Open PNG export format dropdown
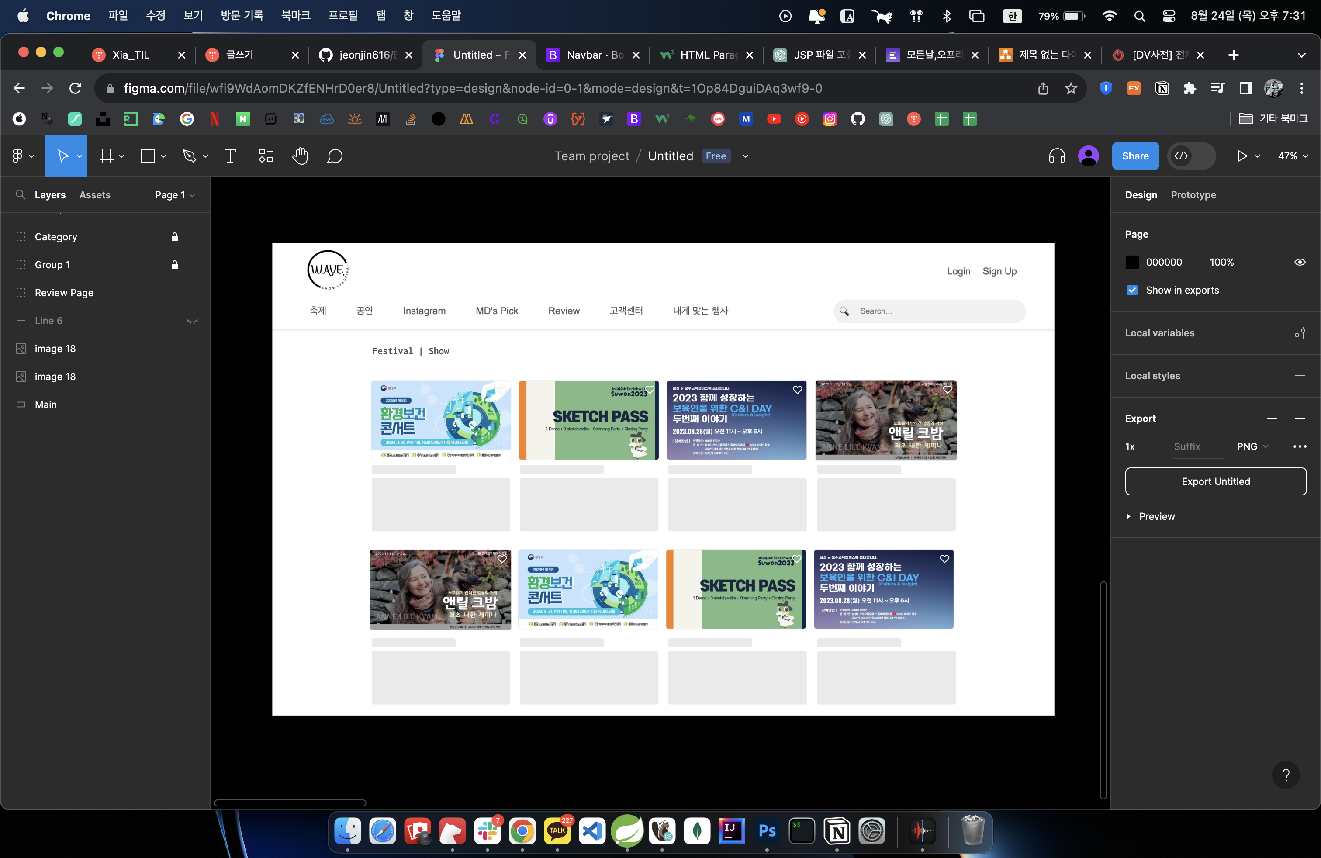 coord(1252,446)
